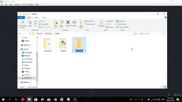Click the Paste ribbon icon
Screen dimensions: 182x102
tap(35, 23)
